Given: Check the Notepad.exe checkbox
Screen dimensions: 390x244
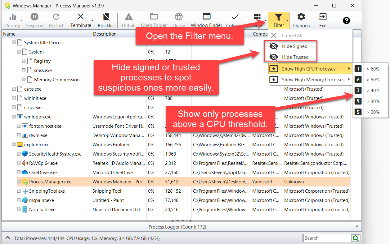Looking at the screenshot, I should [19, 210].
